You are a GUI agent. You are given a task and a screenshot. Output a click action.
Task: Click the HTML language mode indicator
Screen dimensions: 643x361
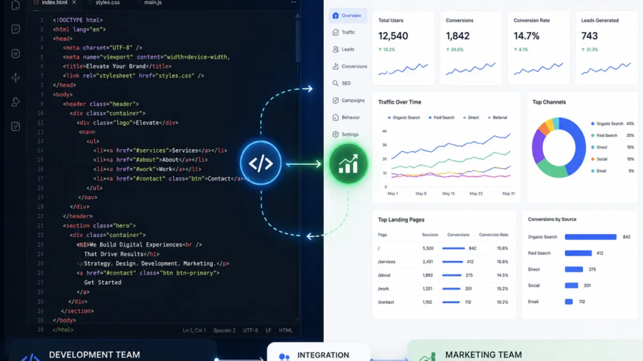[286, 330]
